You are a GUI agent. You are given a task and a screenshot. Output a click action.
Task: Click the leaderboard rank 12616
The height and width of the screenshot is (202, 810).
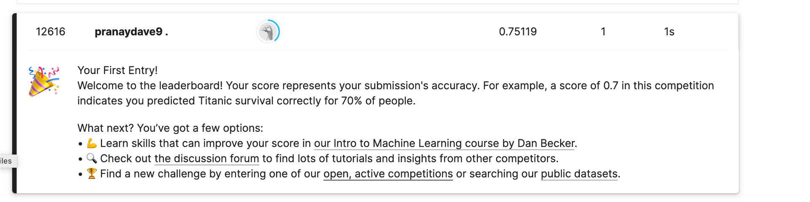(51, 32)
